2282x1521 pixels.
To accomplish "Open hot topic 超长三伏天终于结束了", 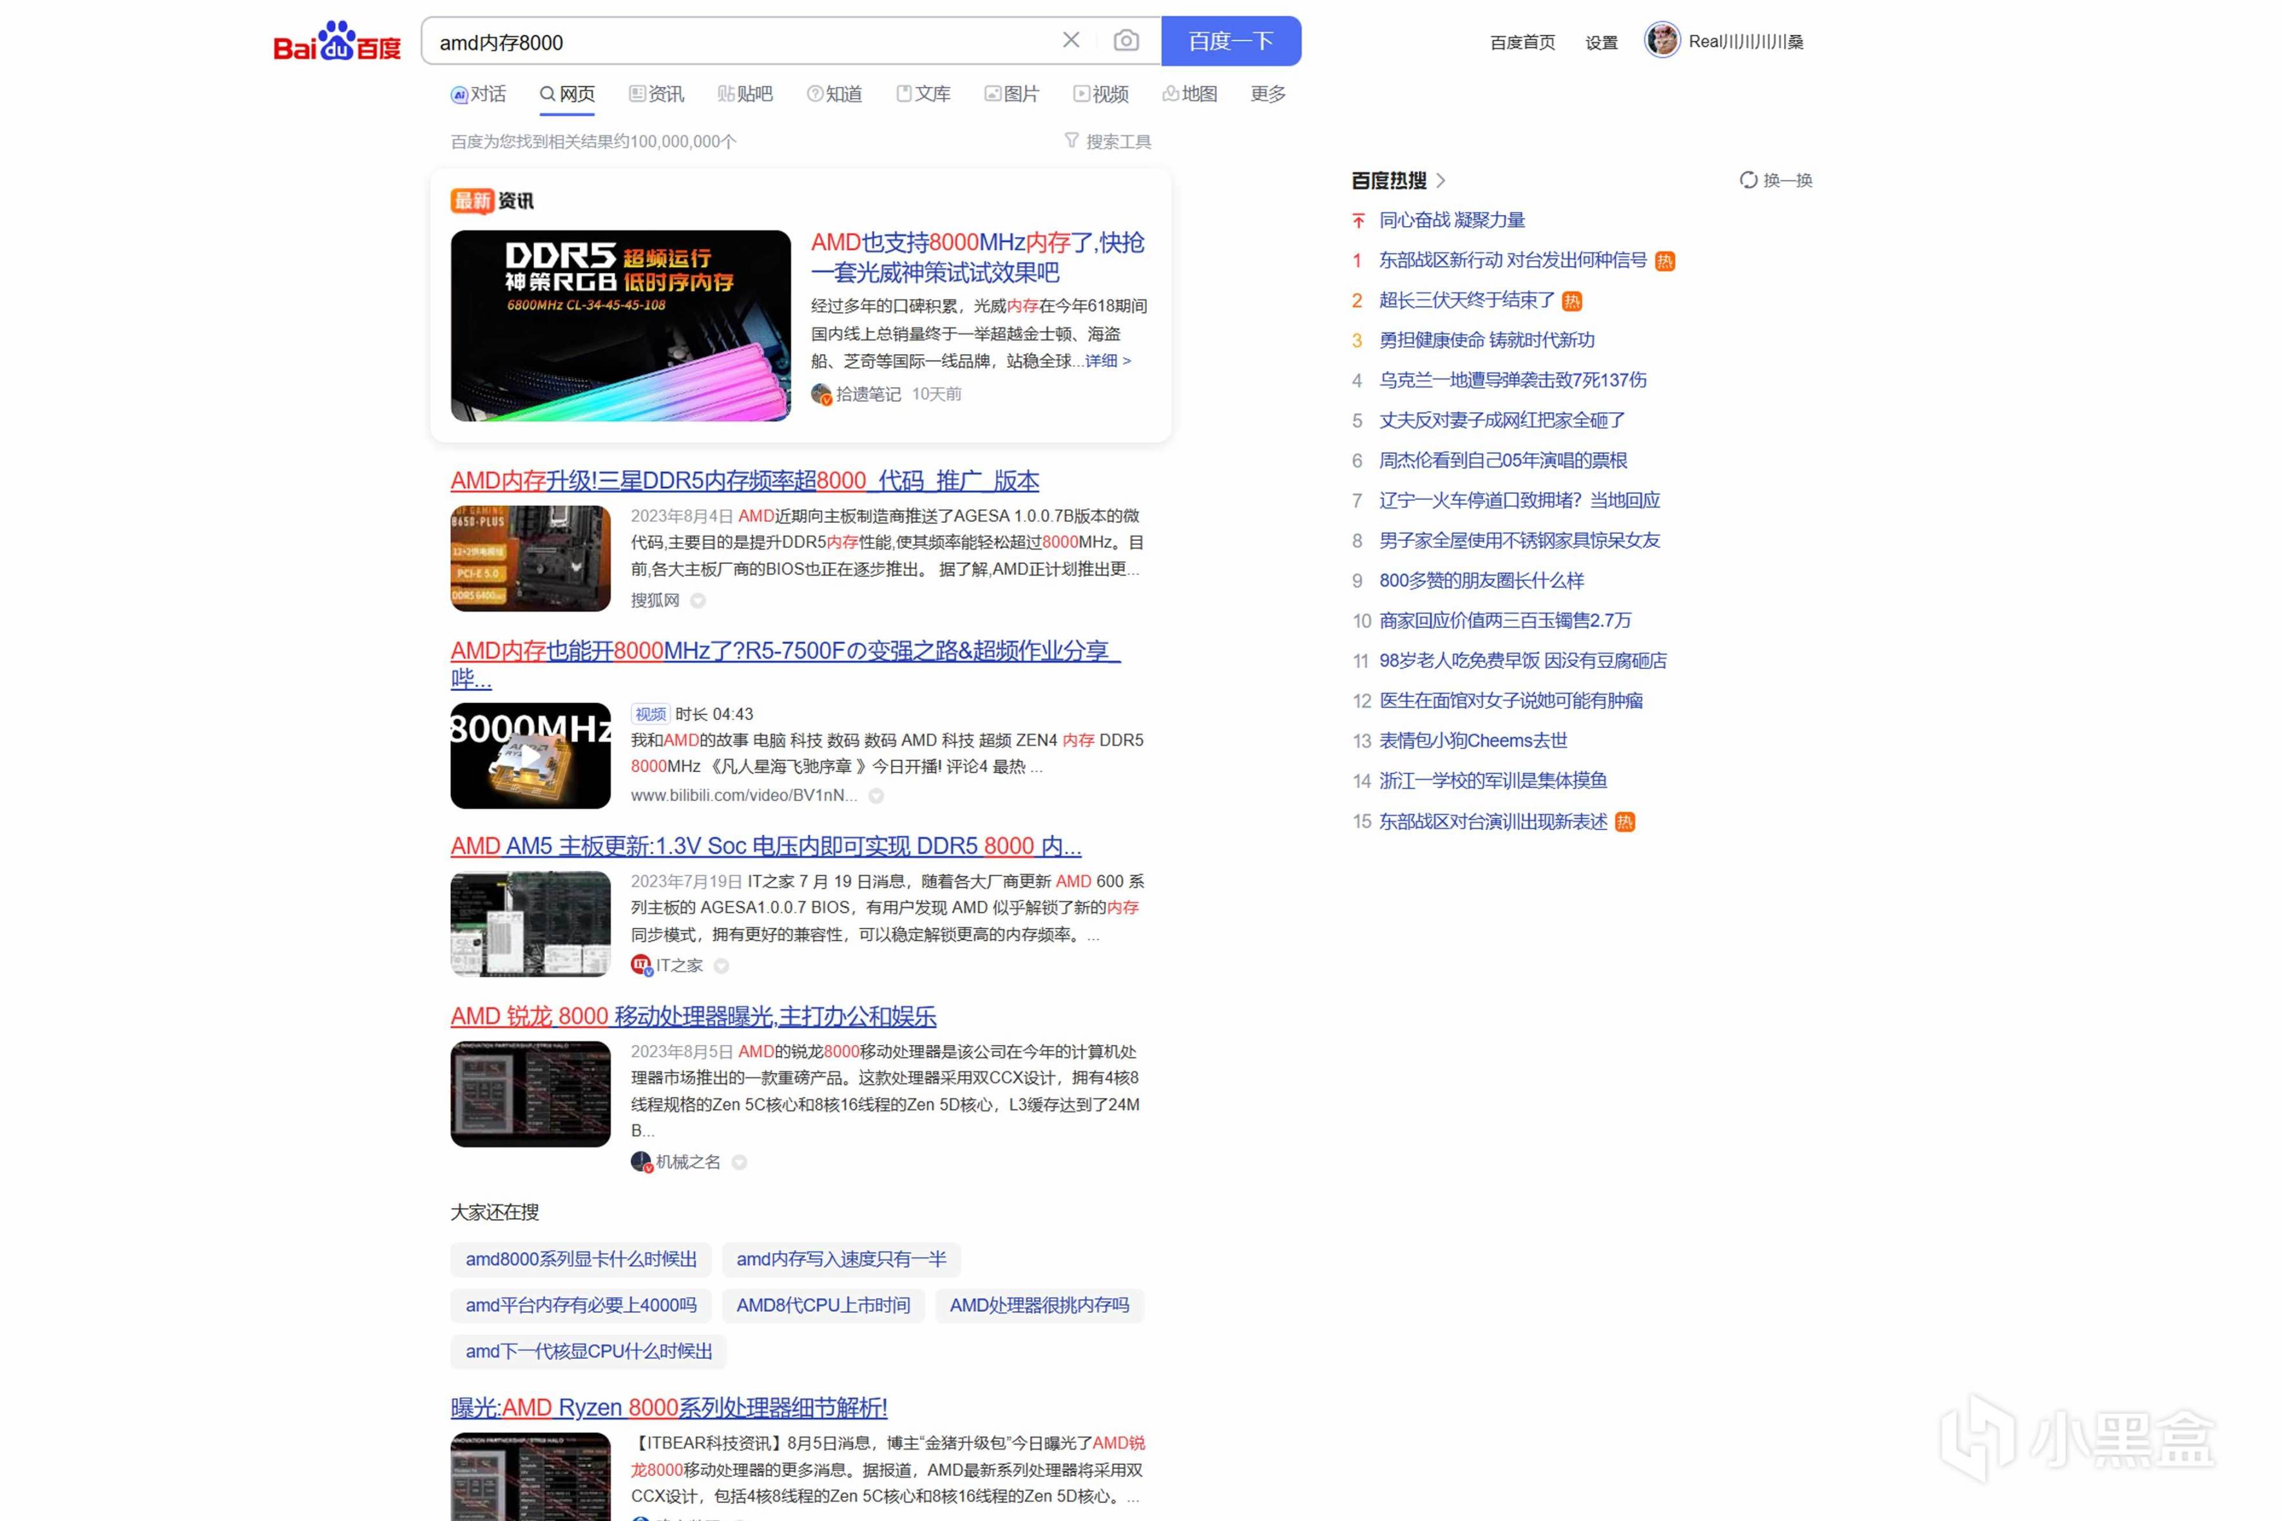I will (1467, 301).
